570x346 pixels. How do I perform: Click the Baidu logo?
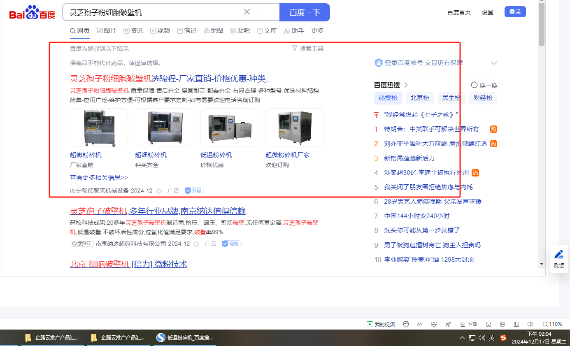click(x=32, y=13)
